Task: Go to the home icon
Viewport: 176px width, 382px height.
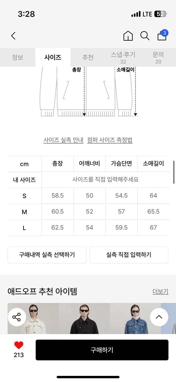Action: coord(128,36)
